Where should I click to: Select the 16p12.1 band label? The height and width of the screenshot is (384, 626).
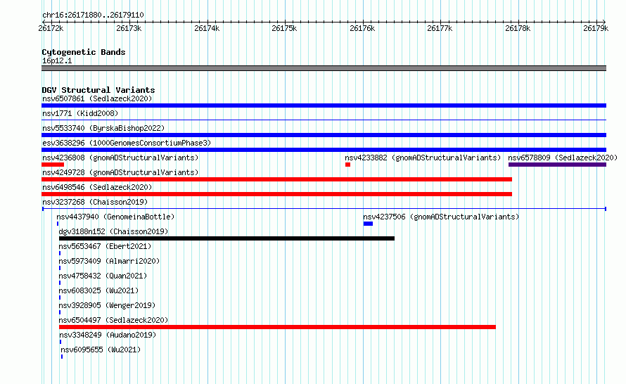(57, 60)
